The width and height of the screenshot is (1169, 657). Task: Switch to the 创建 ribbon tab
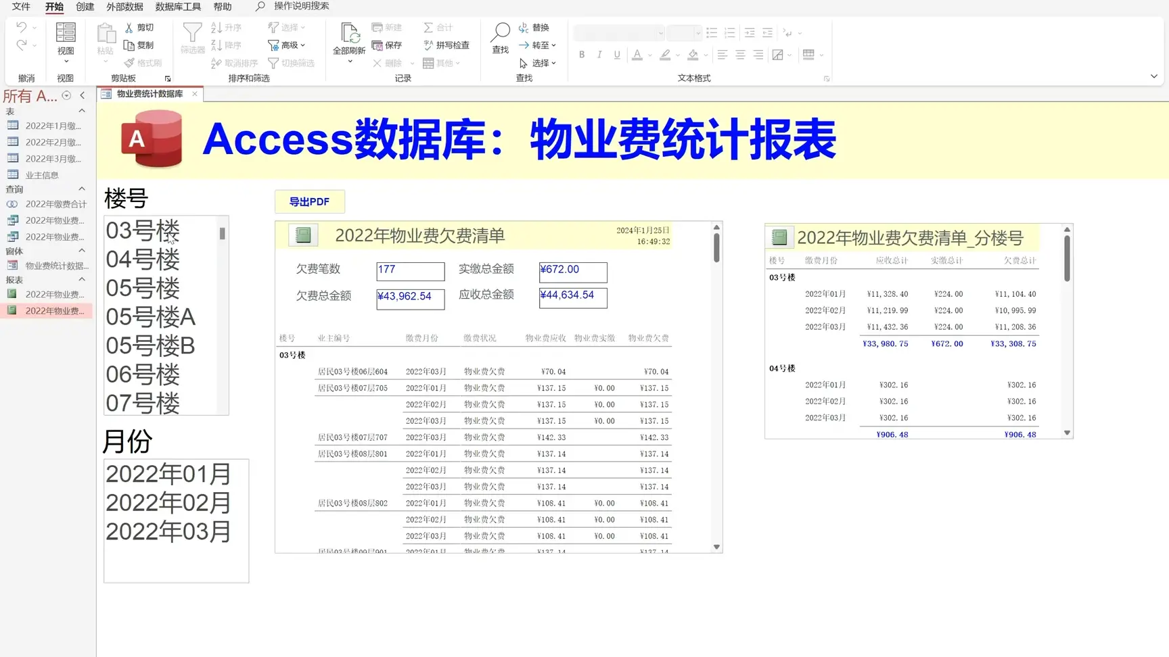point(85,7)
